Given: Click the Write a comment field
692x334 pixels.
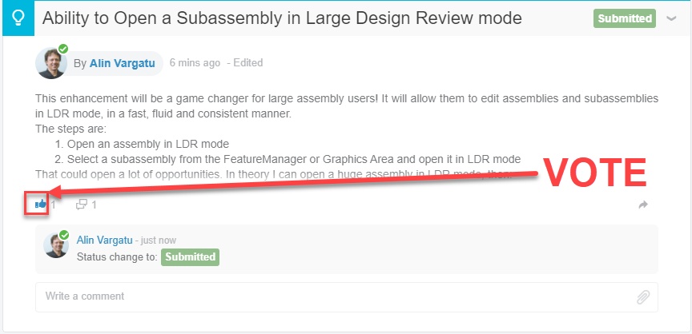Looking at the screenshot, I should 347,297.
